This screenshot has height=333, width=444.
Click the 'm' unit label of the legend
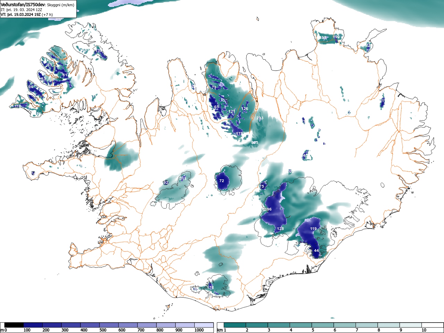[2, 330]
